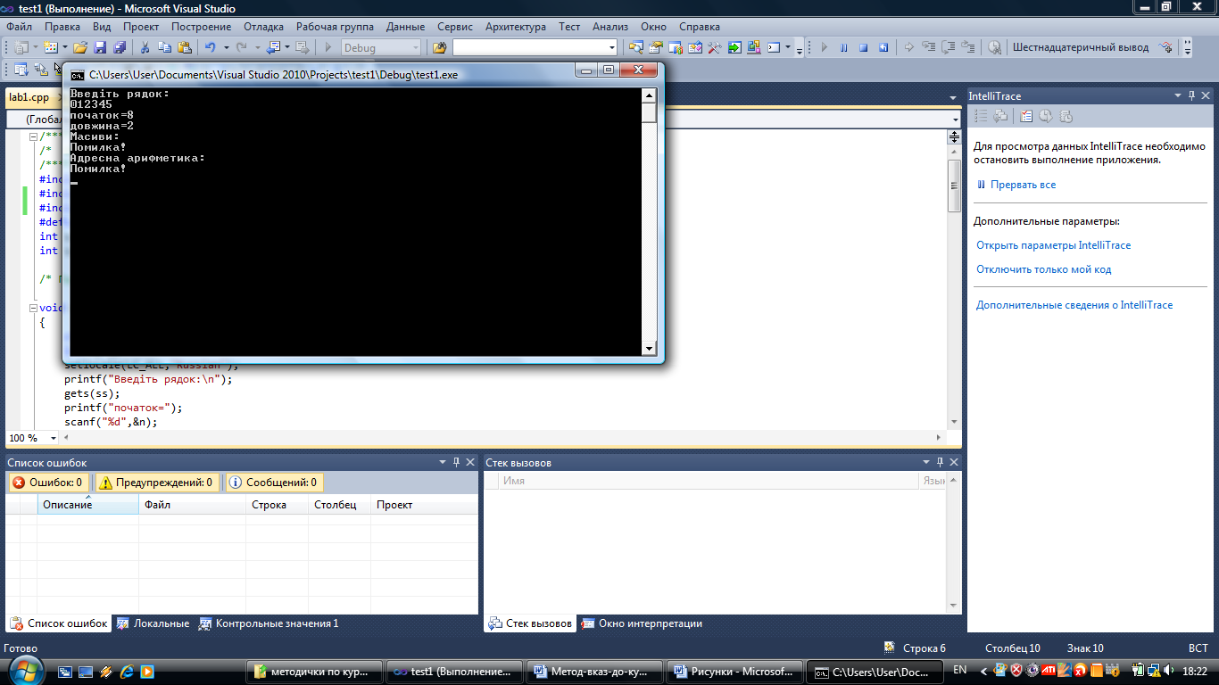The width and height of the screenshot is (1219, 685).
Task: Open the Find combo box dropdown
Action: pyautogui.click(x=611, y=47)
